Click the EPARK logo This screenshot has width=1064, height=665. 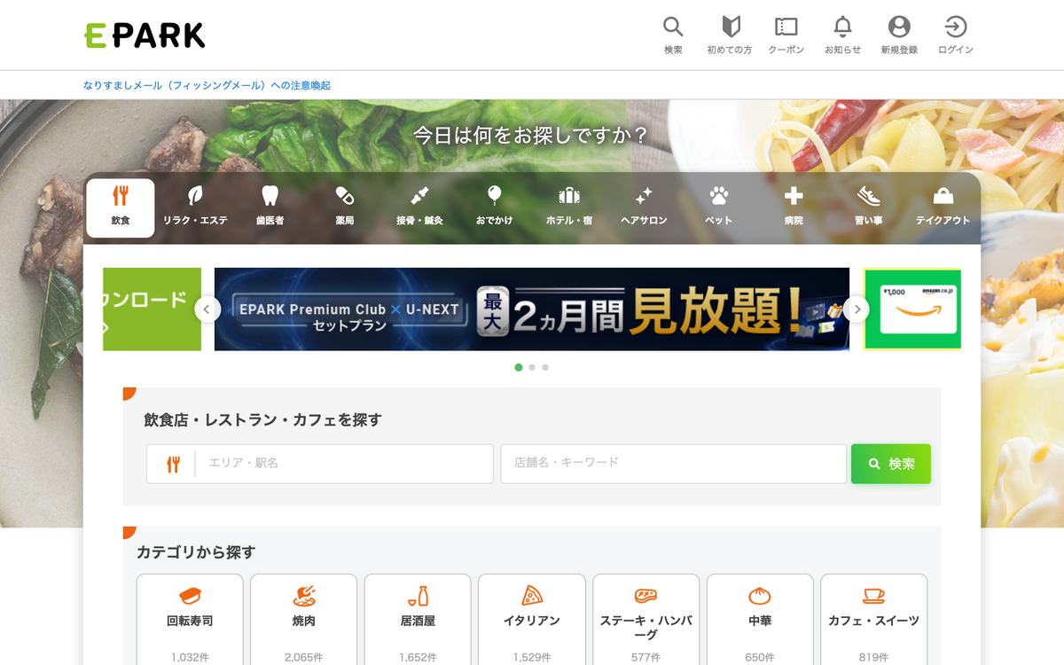(x=145, y=35)
